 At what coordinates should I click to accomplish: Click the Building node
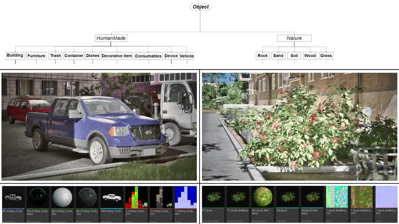(15, 56)
